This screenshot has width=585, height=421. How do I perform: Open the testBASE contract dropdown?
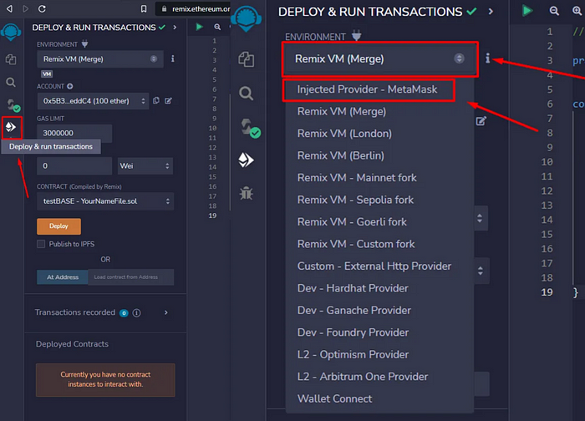[x=105, y=201]
